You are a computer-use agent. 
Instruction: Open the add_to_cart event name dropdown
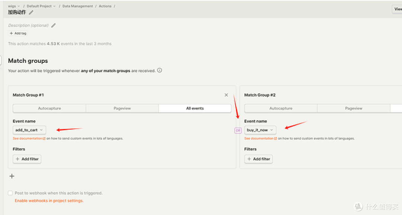pos(29,130)
